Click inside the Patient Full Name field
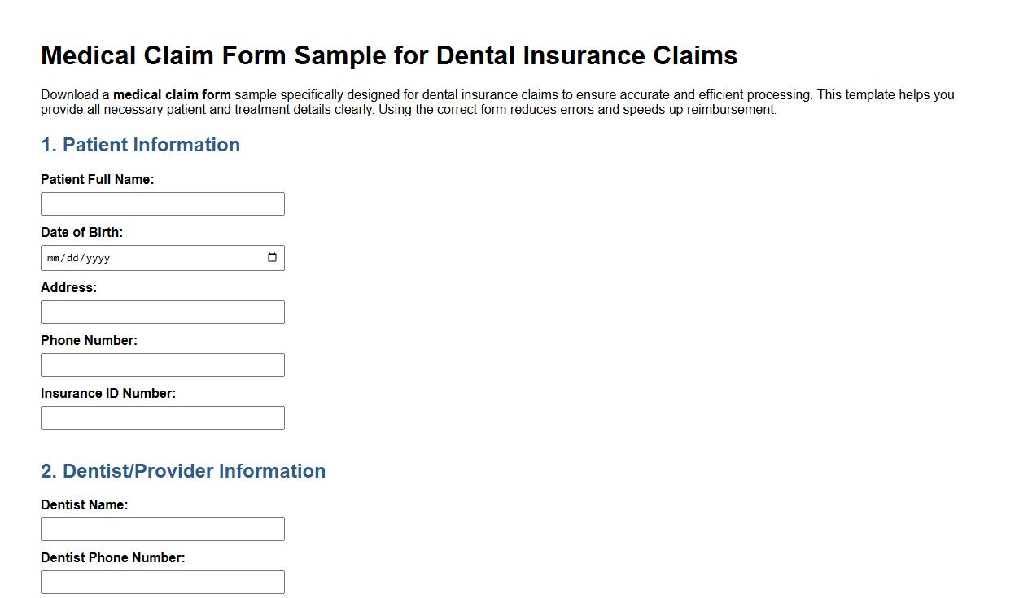Viewport: 1028px width, 598px height. point(162,203)
